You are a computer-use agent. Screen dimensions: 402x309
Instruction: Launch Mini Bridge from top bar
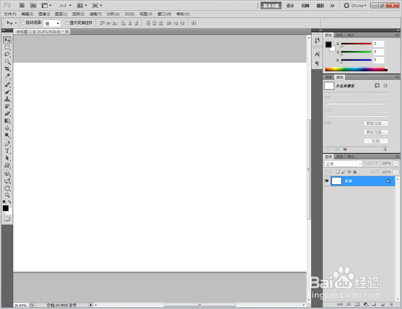(x=33, y=5)
